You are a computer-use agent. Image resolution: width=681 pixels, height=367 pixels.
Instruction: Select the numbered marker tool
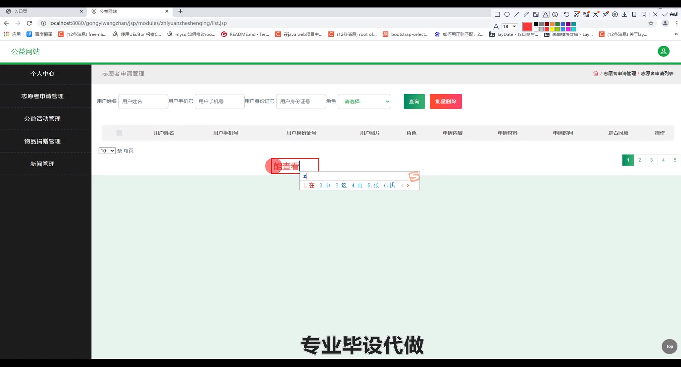pos(555,14)
